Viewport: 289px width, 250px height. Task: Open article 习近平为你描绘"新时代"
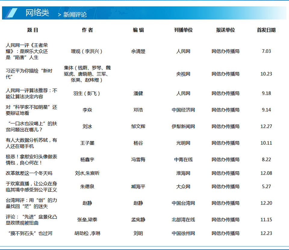coord(29,74)
